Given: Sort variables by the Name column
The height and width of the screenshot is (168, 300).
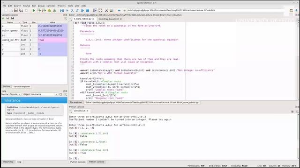Looking at the screenshot, I should coord(10,22).
